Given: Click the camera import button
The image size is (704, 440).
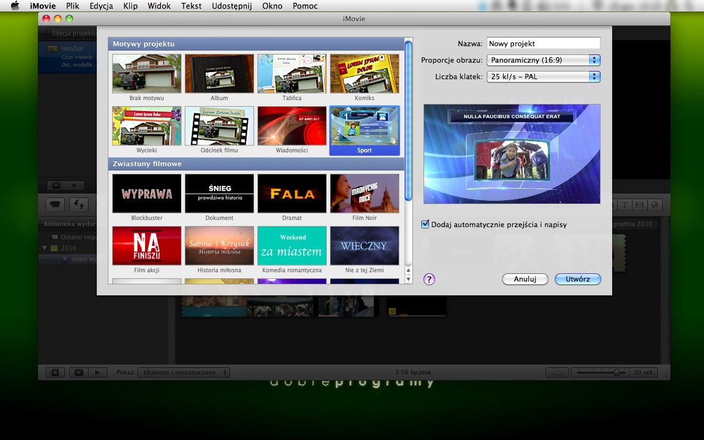Looking at the screenshot, I should click(54, 205).
